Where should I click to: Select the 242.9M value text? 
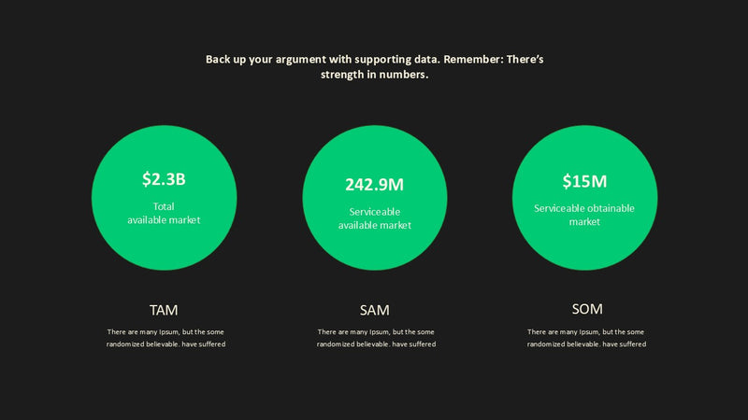pos(375,184)
